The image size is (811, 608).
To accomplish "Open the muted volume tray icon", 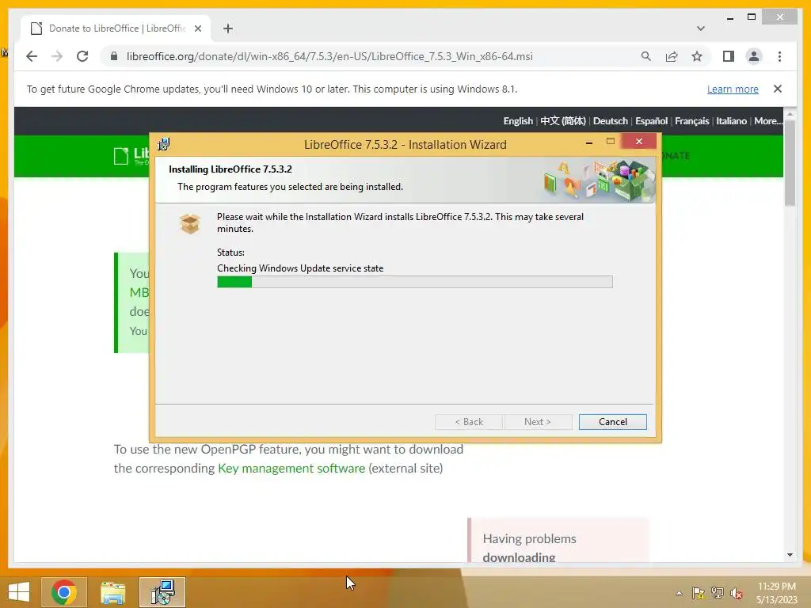I will [736, 593].
